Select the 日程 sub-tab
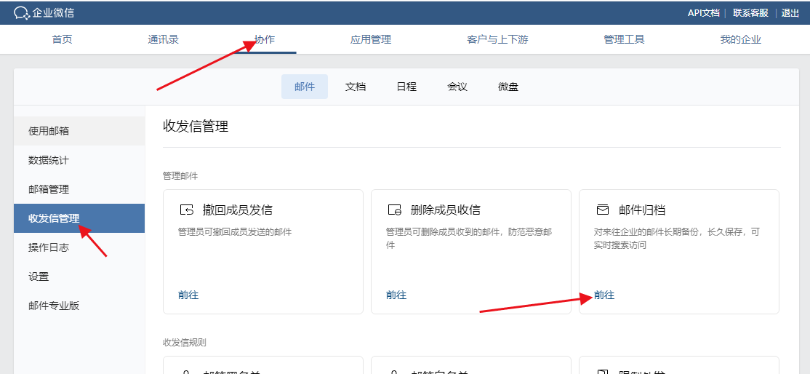Viewport: 810px width, 374px height. coord(406,87)
